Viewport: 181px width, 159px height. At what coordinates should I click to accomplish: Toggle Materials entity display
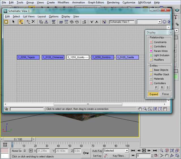point(151,79)
